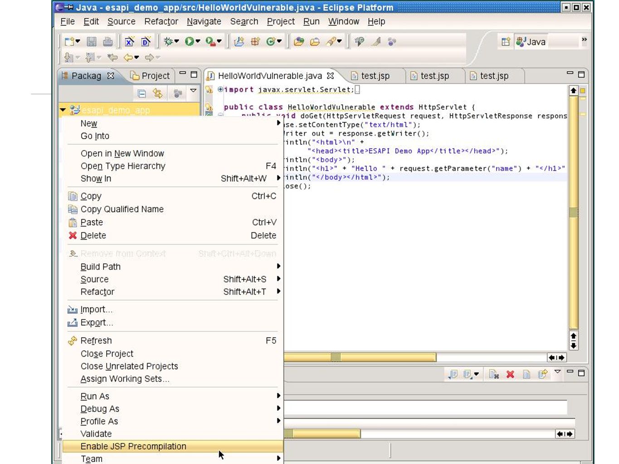Click the bottom panel horizontal scrollbar thumb
Image resolution: width=619 pixels, height=464 pixels.
322,434
